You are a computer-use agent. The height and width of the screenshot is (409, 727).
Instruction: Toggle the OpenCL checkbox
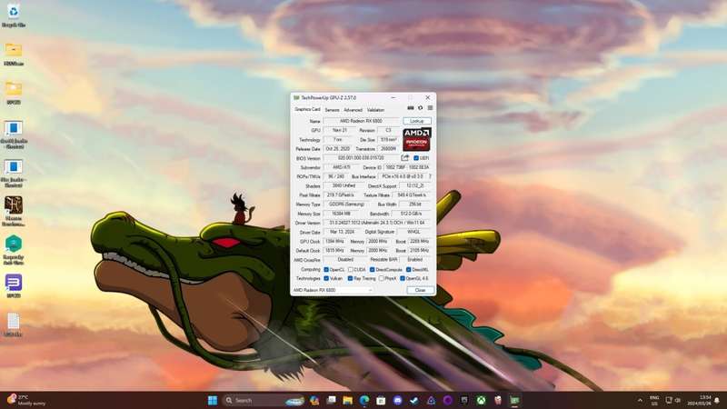(x=326, y=269)
